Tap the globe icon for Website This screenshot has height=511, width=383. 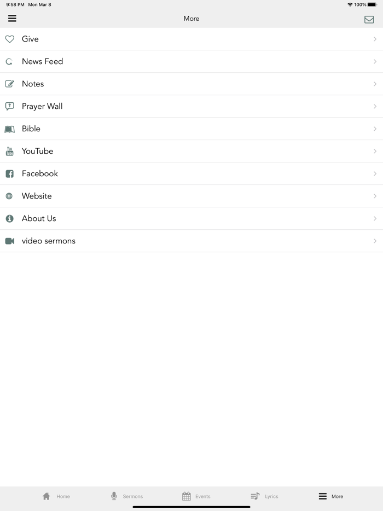point(9,196)
